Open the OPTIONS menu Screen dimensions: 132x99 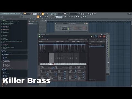(14, 14)
